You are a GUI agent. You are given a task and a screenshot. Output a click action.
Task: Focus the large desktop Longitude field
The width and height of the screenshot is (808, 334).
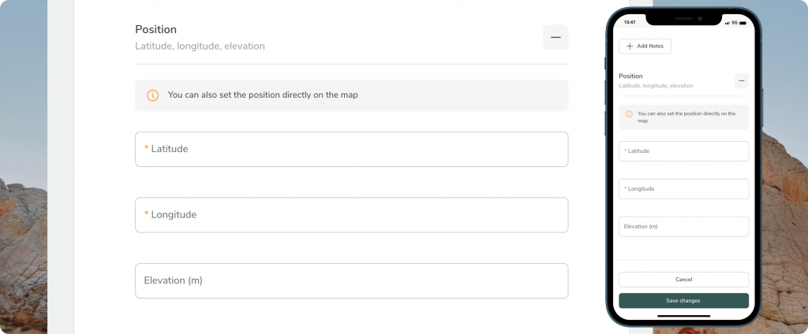tap(351, 215)
